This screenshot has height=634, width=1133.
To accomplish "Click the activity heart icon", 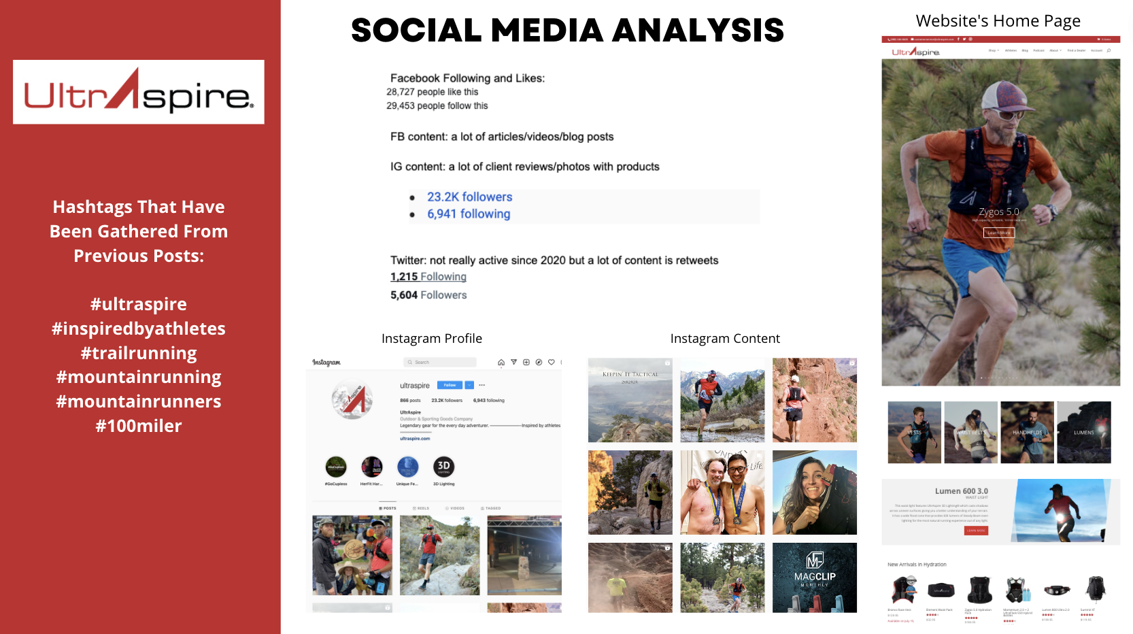I will click(x=552, y=363).
